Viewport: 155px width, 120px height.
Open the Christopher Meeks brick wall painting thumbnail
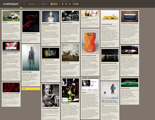[x=130, y=16]
